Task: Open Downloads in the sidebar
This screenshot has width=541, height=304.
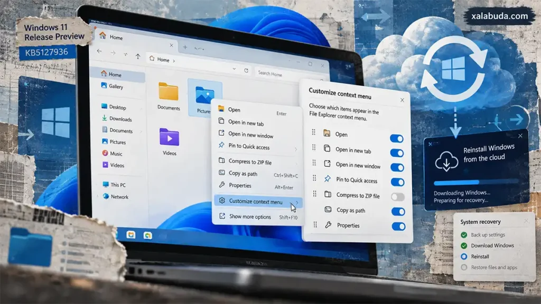Action: (x=117, y=119)
